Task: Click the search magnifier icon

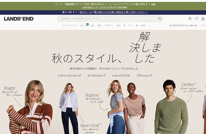Action: point(159,18)
